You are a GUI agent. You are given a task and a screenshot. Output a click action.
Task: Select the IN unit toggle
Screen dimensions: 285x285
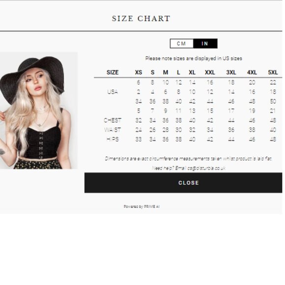tap(205, 44)
